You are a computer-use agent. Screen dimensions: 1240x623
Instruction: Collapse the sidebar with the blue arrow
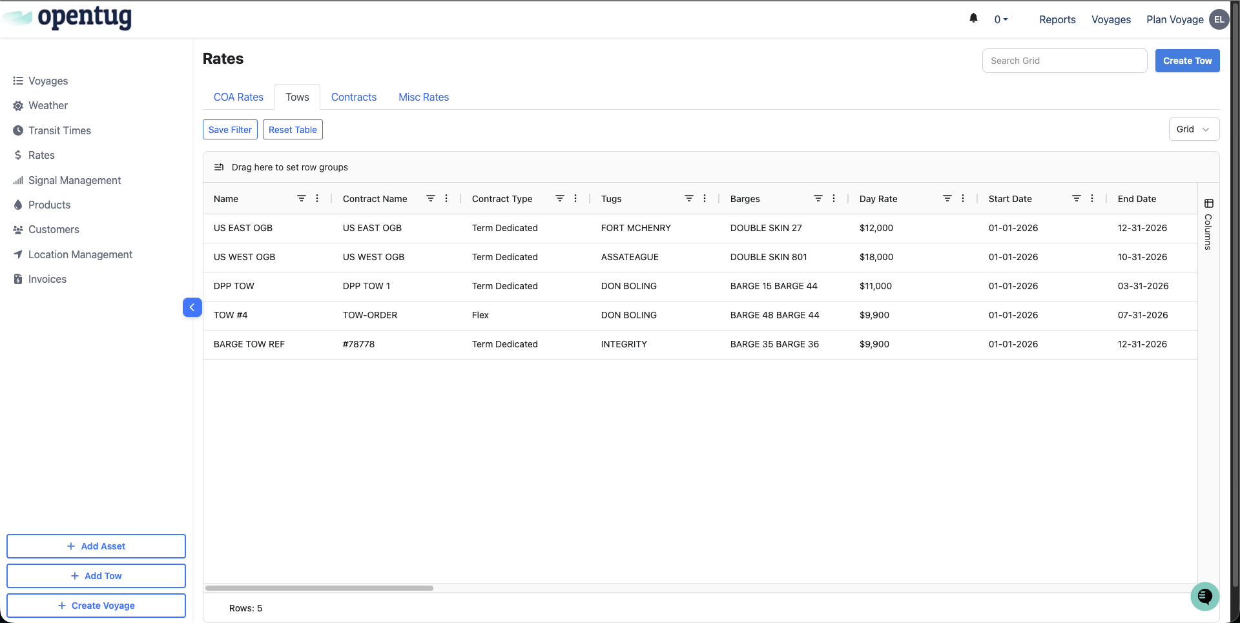click(192, 307)
